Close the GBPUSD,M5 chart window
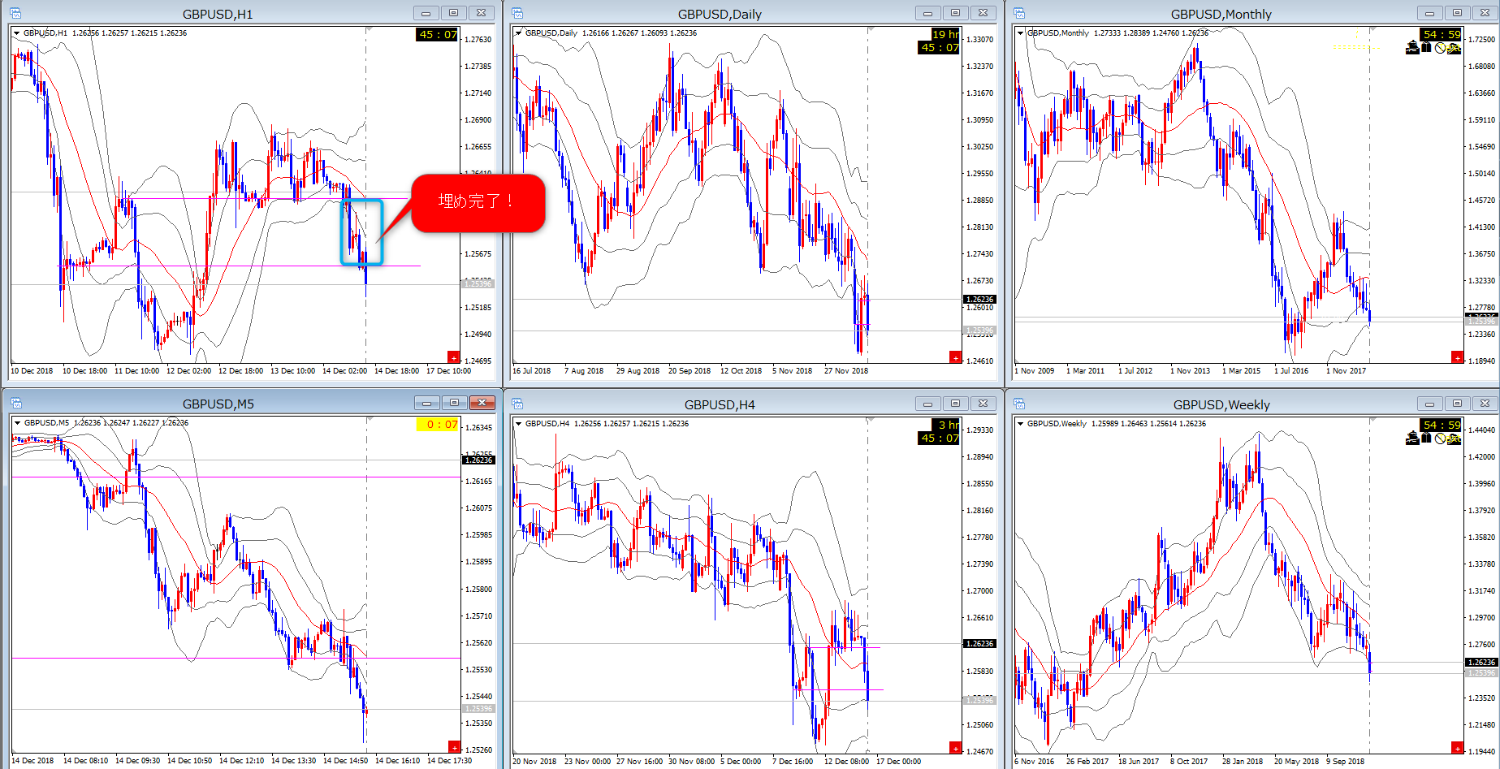This screenshot has height=769, width=1500. click(482, 404)
